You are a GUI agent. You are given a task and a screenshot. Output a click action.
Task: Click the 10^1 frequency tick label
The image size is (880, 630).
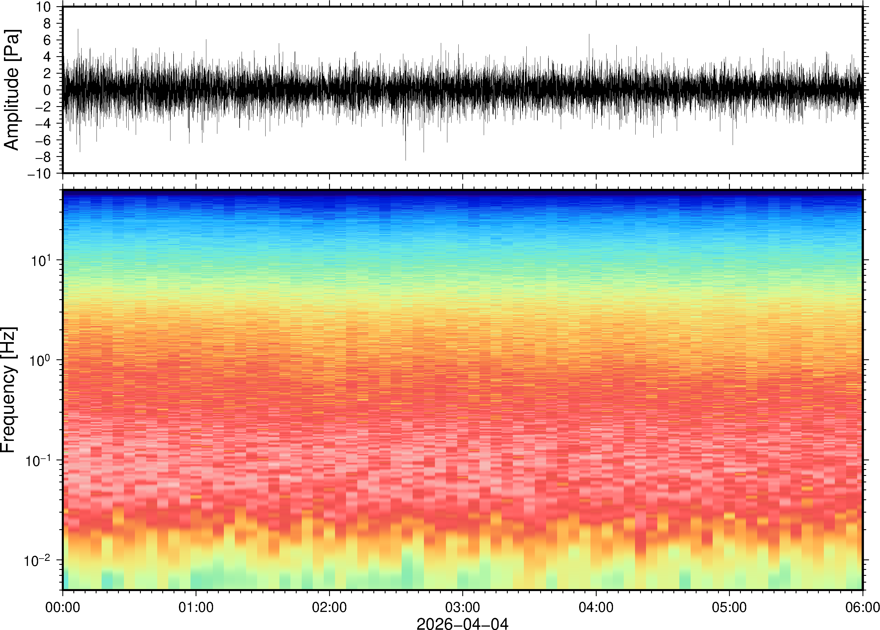coord(40,260)
